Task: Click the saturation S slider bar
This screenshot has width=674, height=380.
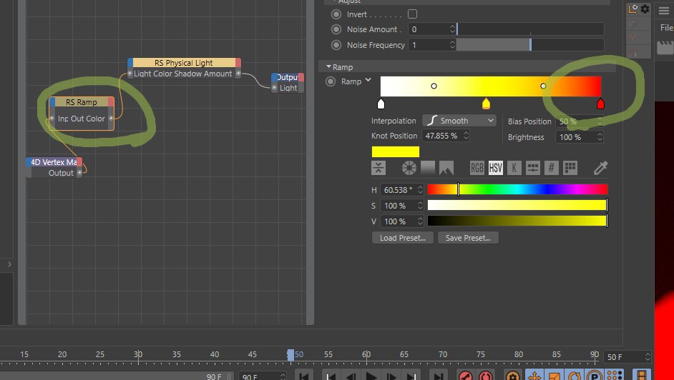Action: click(517, 206)
